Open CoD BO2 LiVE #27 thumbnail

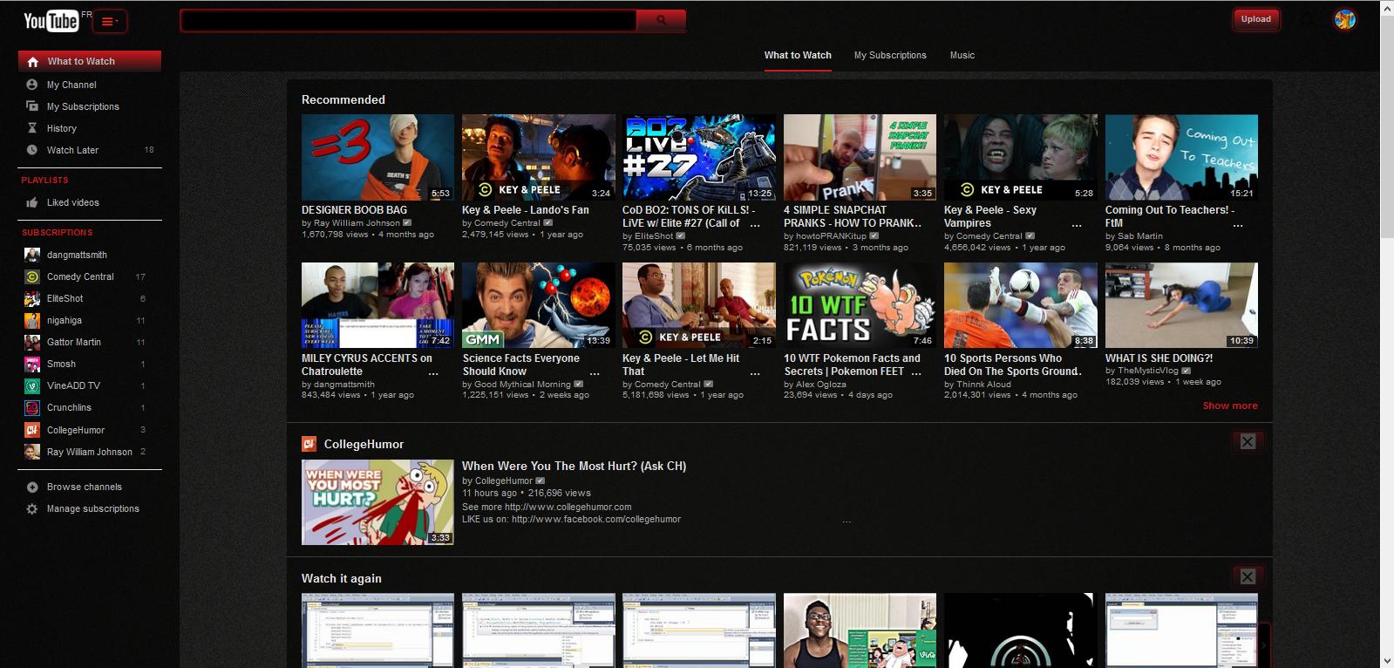[699, 157]
